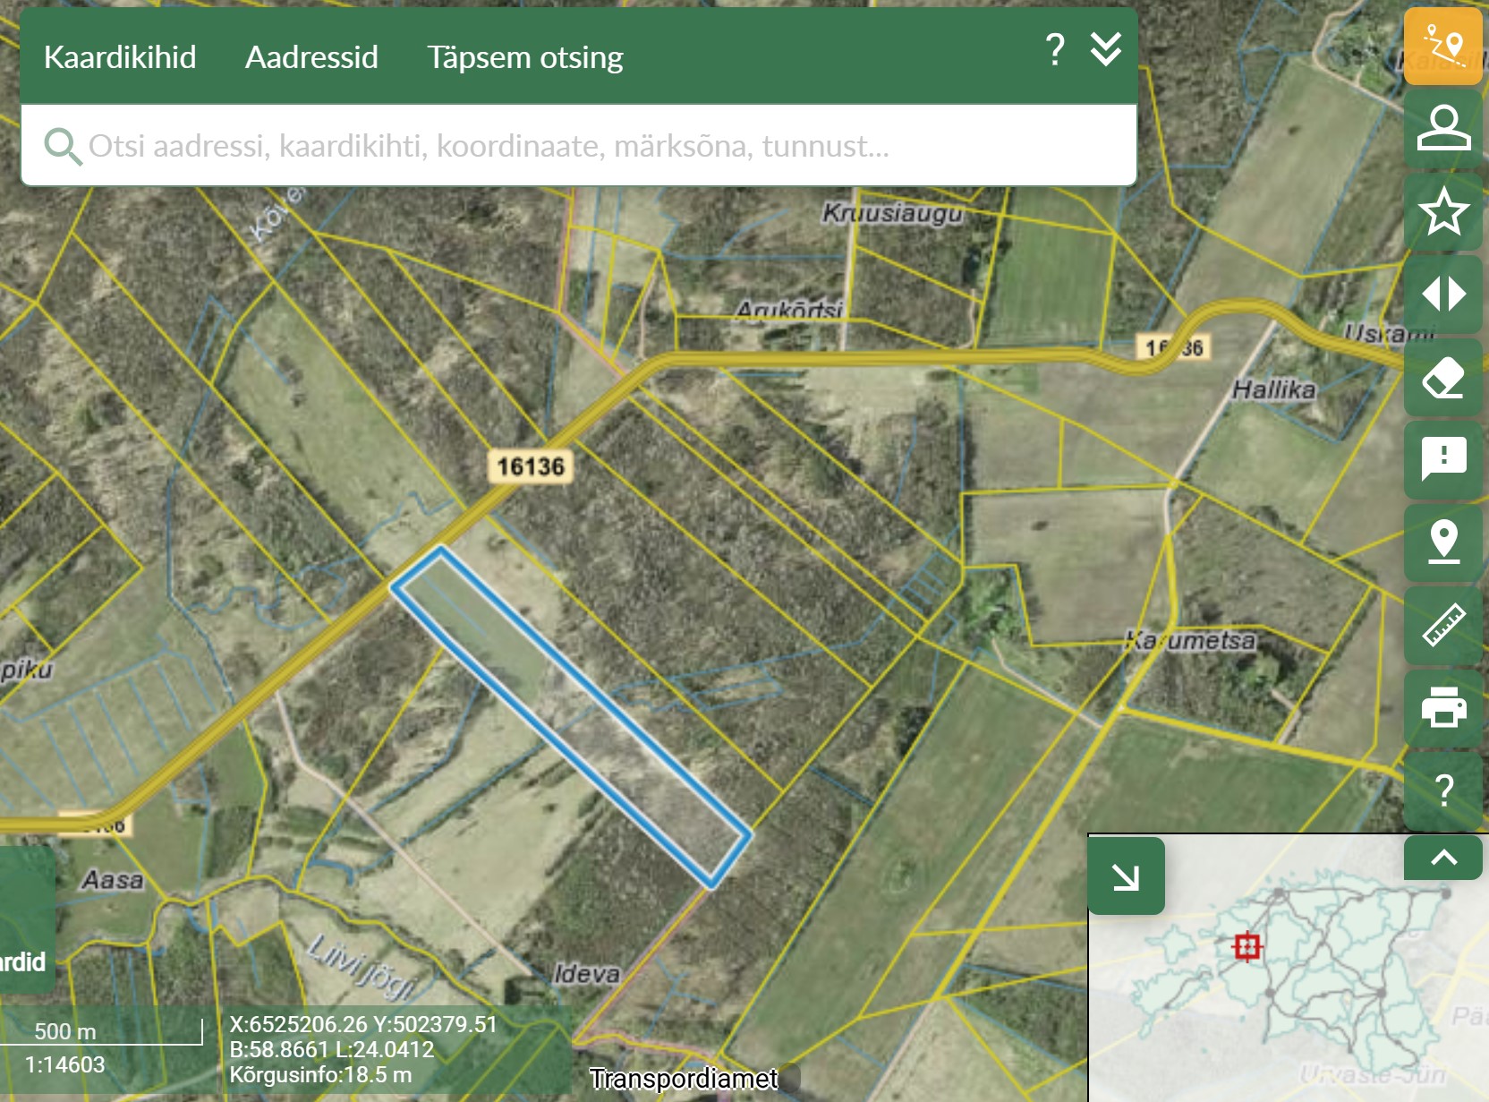This screenshot has width=1489, height=1102.
Task: Open the Kaardikihid tab
Action: click(120, 57)
